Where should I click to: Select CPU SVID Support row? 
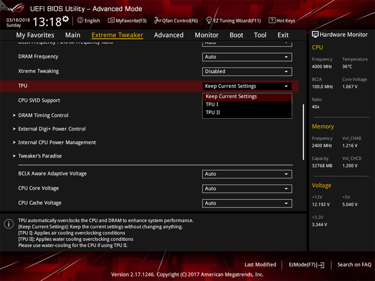(x=39, y=100)
